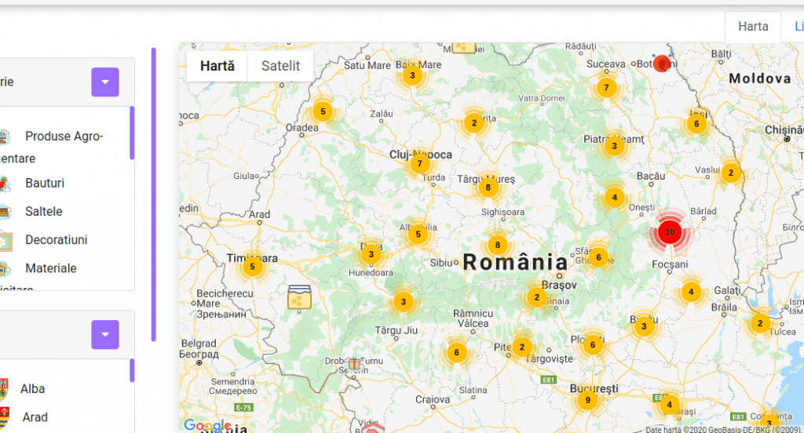This screenshot has width=804, height=433.
Task: Open the Google logo link on map
Action: (x=207, y=425)
